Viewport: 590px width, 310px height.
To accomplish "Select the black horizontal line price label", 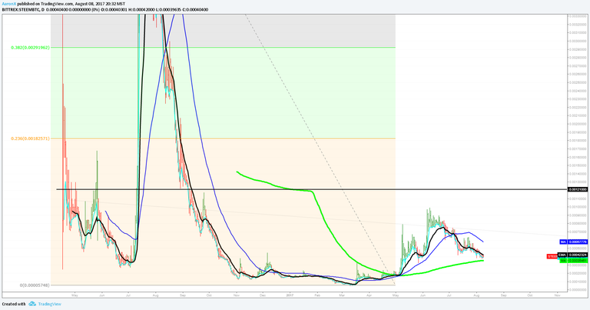I will point(577,189).
